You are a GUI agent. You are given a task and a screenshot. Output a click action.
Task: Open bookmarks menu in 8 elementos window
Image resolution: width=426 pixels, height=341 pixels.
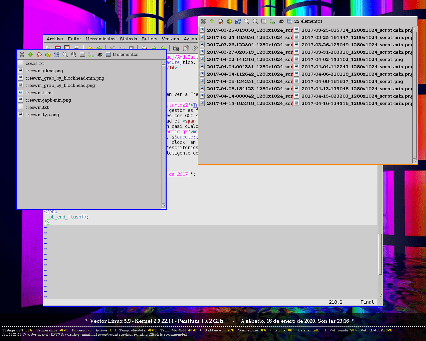click(48, 55)
